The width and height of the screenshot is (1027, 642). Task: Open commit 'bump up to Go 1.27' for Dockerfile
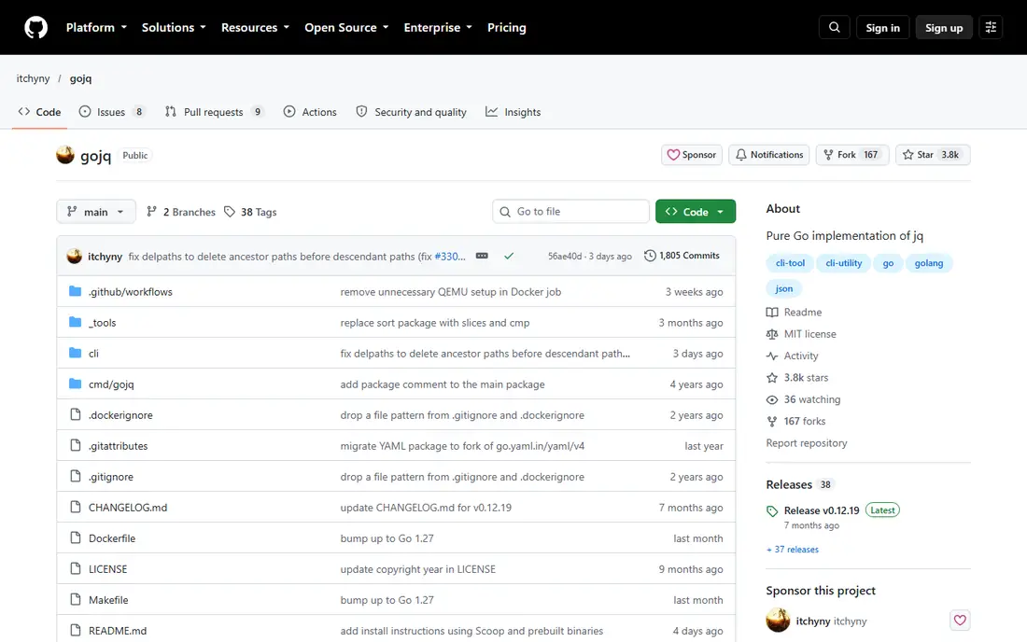click(387, 537)
